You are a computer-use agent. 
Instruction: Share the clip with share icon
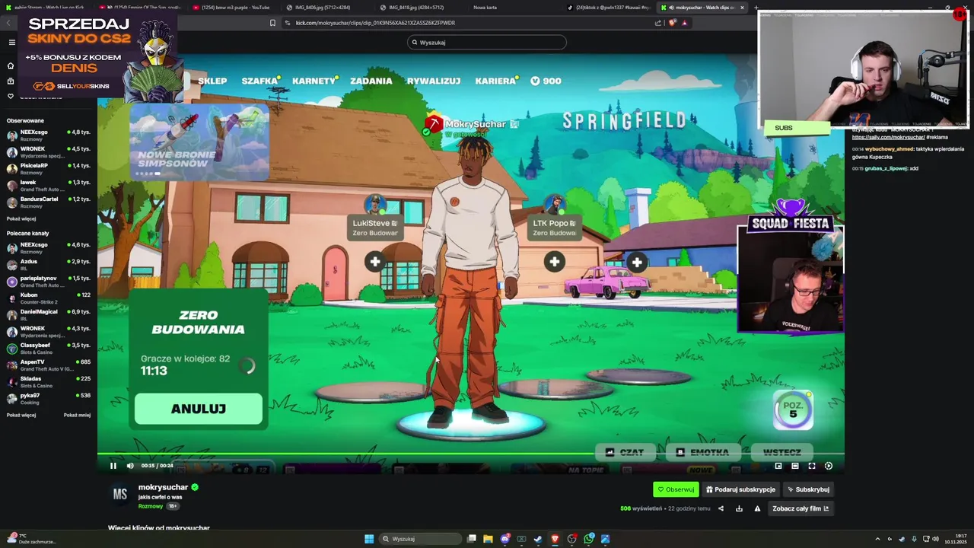click(x=721, y=508)
